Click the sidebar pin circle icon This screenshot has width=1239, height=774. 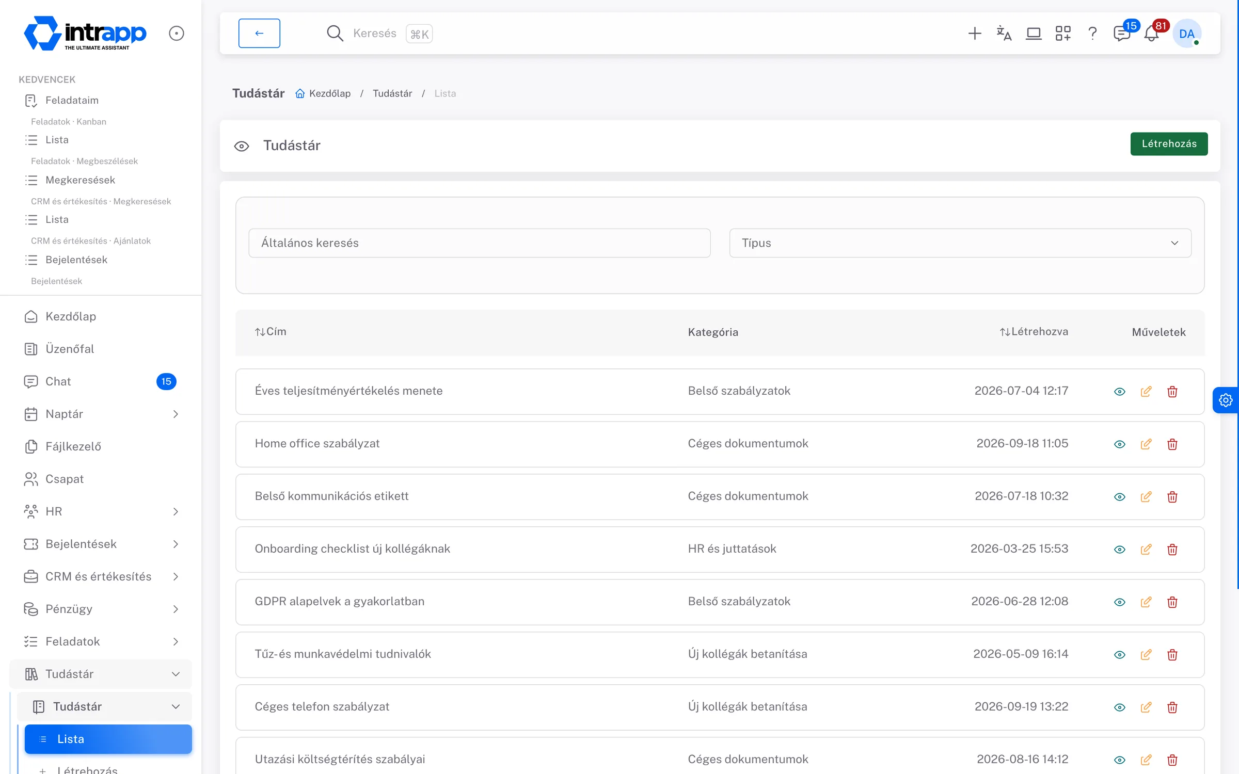(x=177, y=34)
